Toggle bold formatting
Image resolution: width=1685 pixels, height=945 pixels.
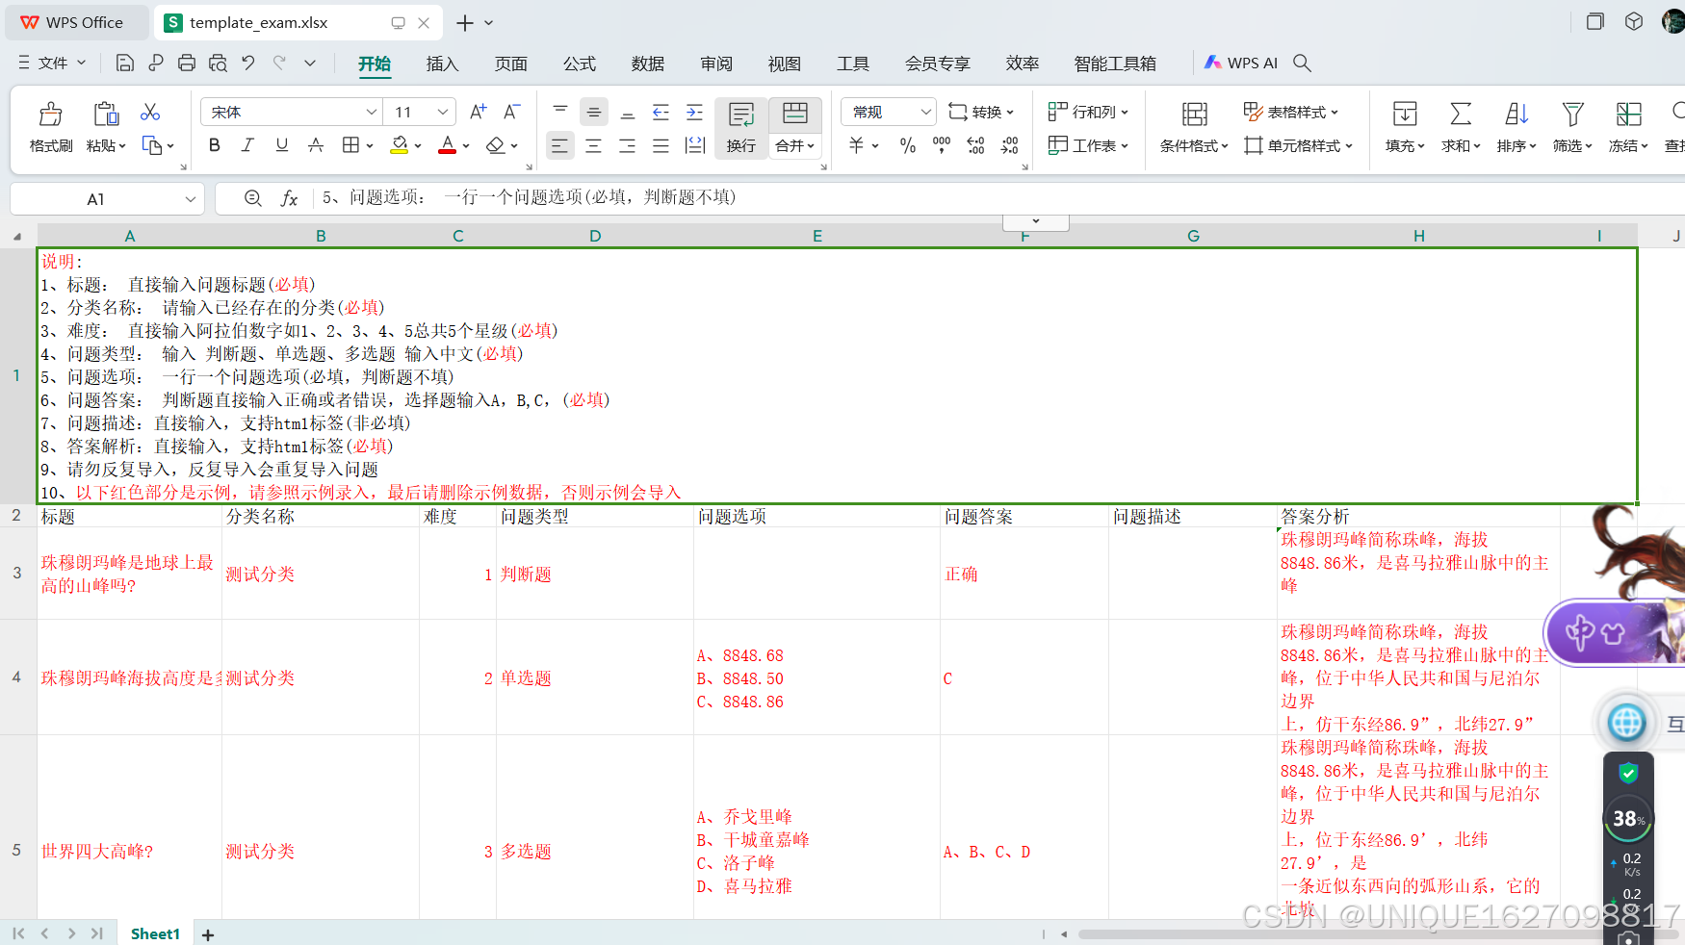(x=214, y=145)
